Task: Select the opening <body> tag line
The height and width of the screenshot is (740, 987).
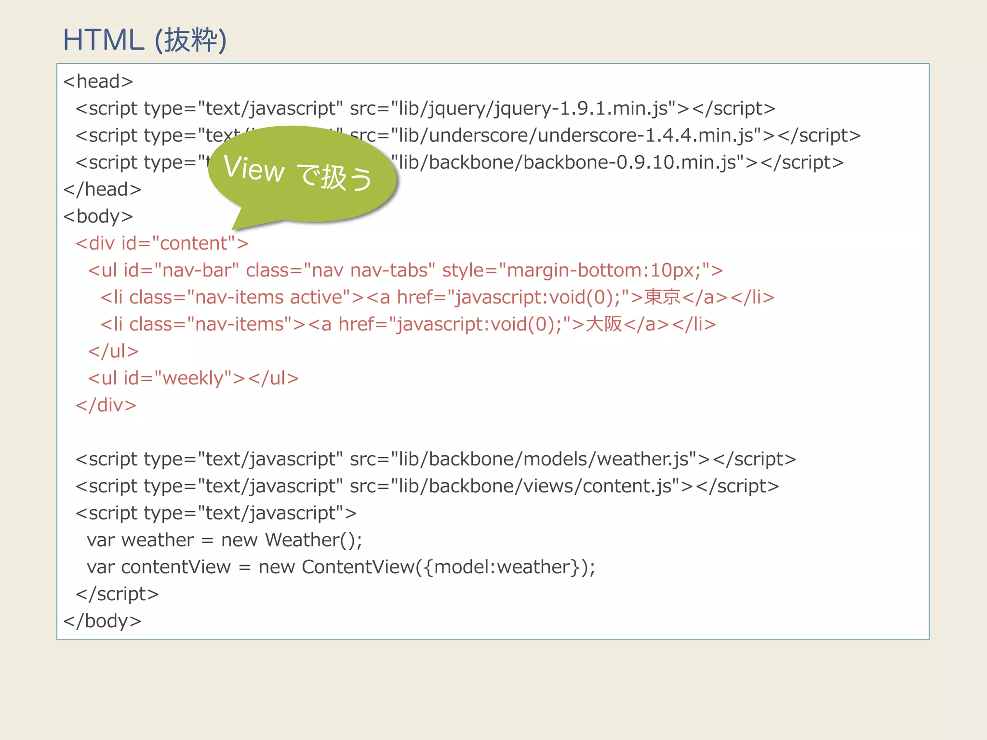Action: pos(98,216)
